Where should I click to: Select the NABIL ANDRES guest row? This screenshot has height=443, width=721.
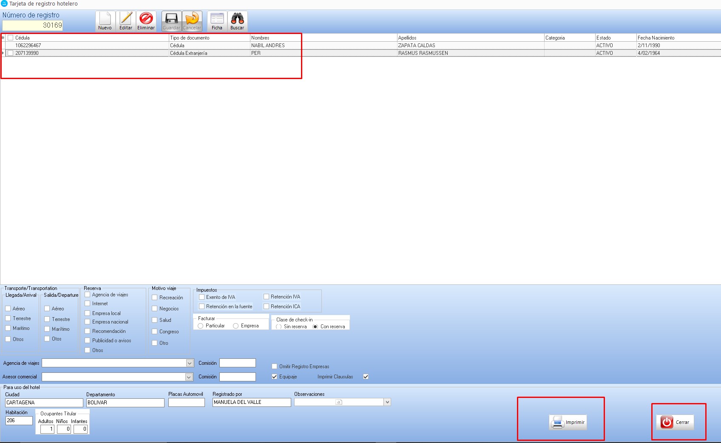pyautogui.click(x=268, y=45)
